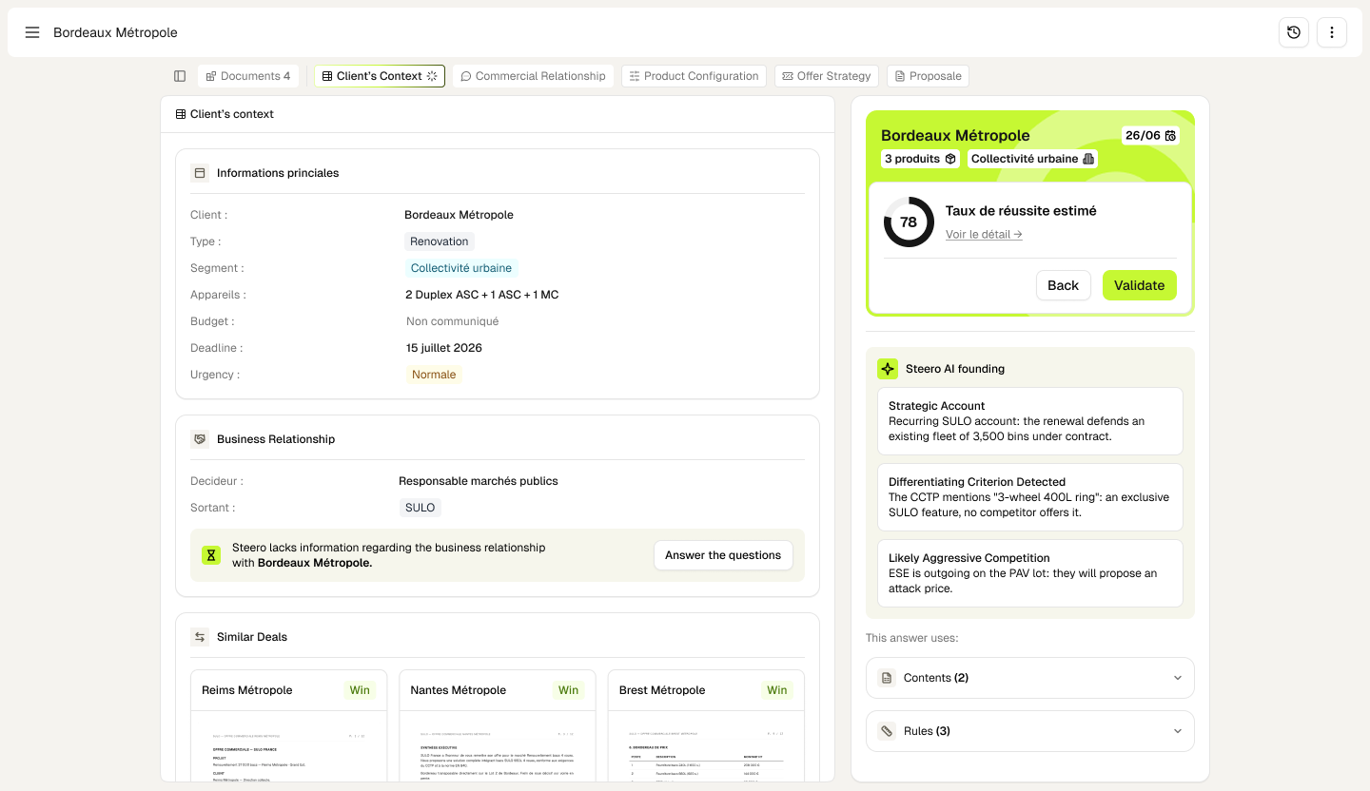Select the Likely Aggressive Competition card
This screenshot has height=791, width=1370.
click(1029, 573)
